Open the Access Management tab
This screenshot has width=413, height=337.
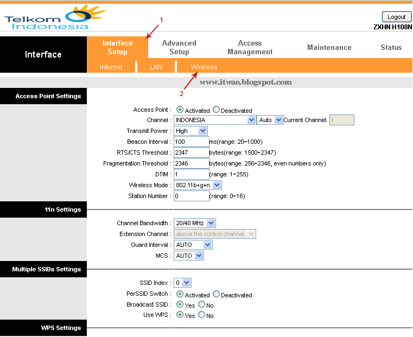pos(250,47)
